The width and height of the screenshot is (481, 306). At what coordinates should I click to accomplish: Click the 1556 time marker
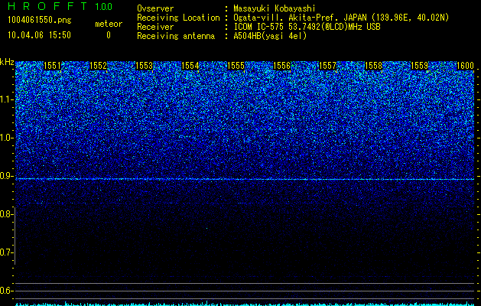(282, 66)
